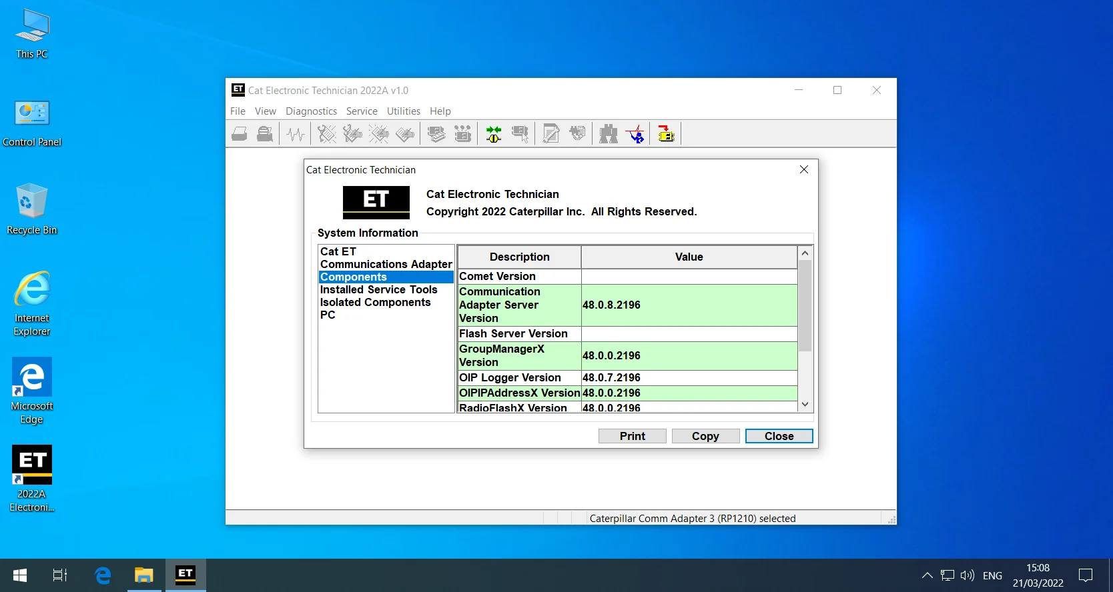1113x592 pixels.
Task: Select Installed Service Tools list entry
Action: coord(378,289)
